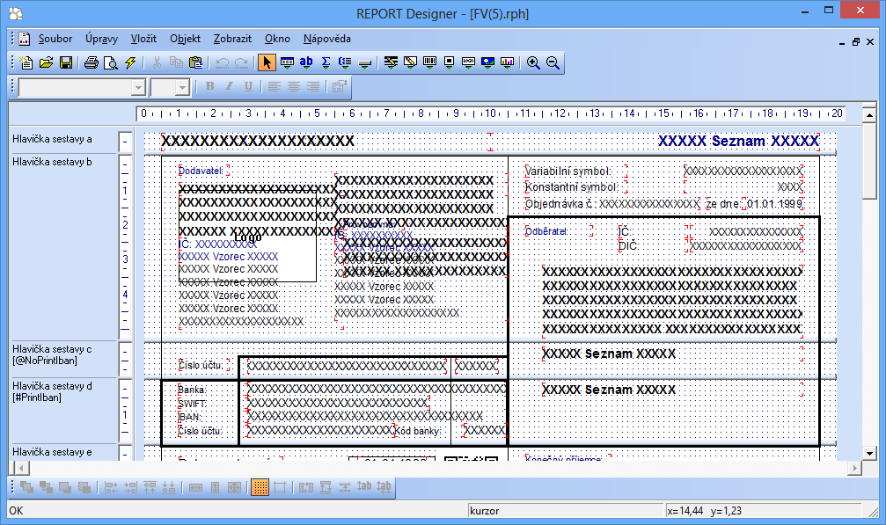Select the Logo image placeholder
The height and width of the screenshot is (525, 886).
point(247,237)
